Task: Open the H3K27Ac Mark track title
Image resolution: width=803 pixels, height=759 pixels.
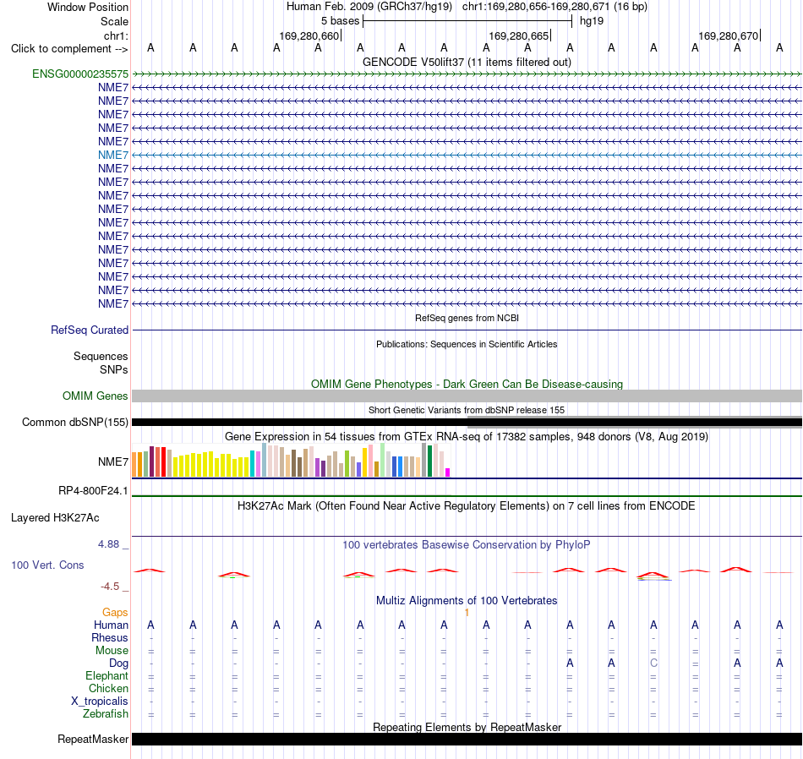Action: click(467, 506)
